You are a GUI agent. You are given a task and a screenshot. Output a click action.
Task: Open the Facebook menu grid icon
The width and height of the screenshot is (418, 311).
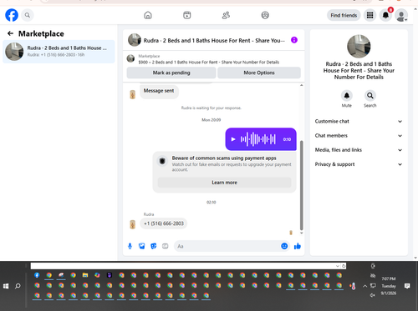[x=370, y=15]
